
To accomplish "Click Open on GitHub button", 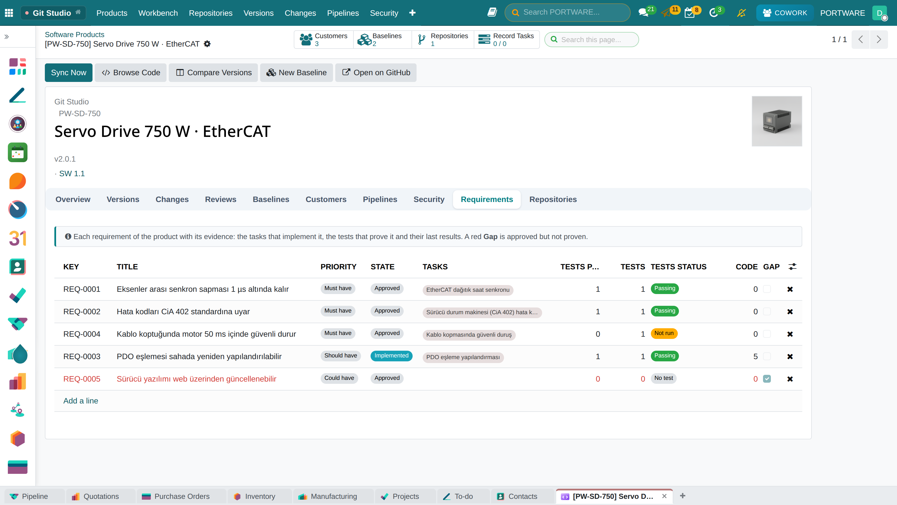I will tap(376, 72).
